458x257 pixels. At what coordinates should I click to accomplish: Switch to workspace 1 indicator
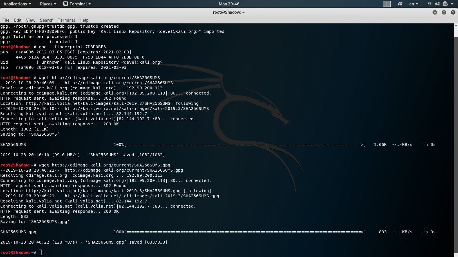(x=387, y=4)
